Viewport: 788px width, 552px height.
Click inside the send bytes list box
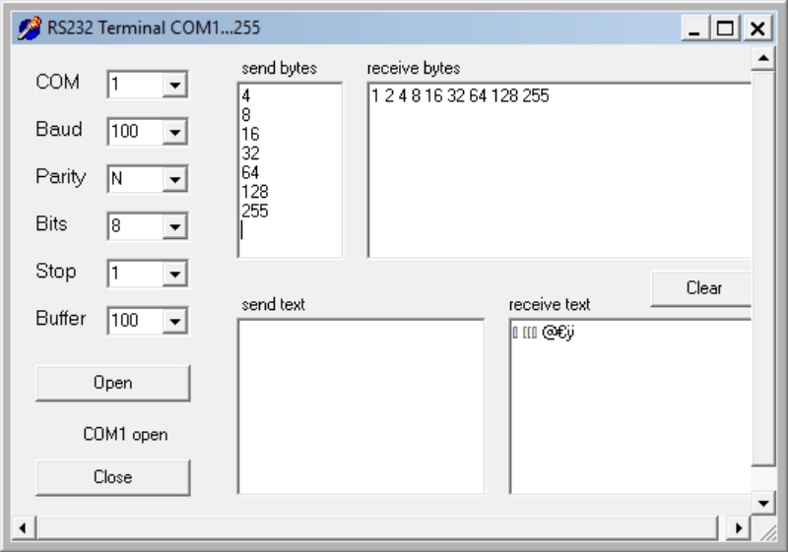click(x=290, y=169)
